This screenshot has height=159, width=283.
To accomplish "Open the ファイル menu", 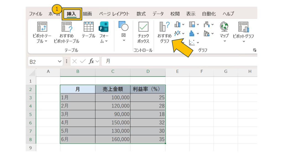I will (35, 14).
